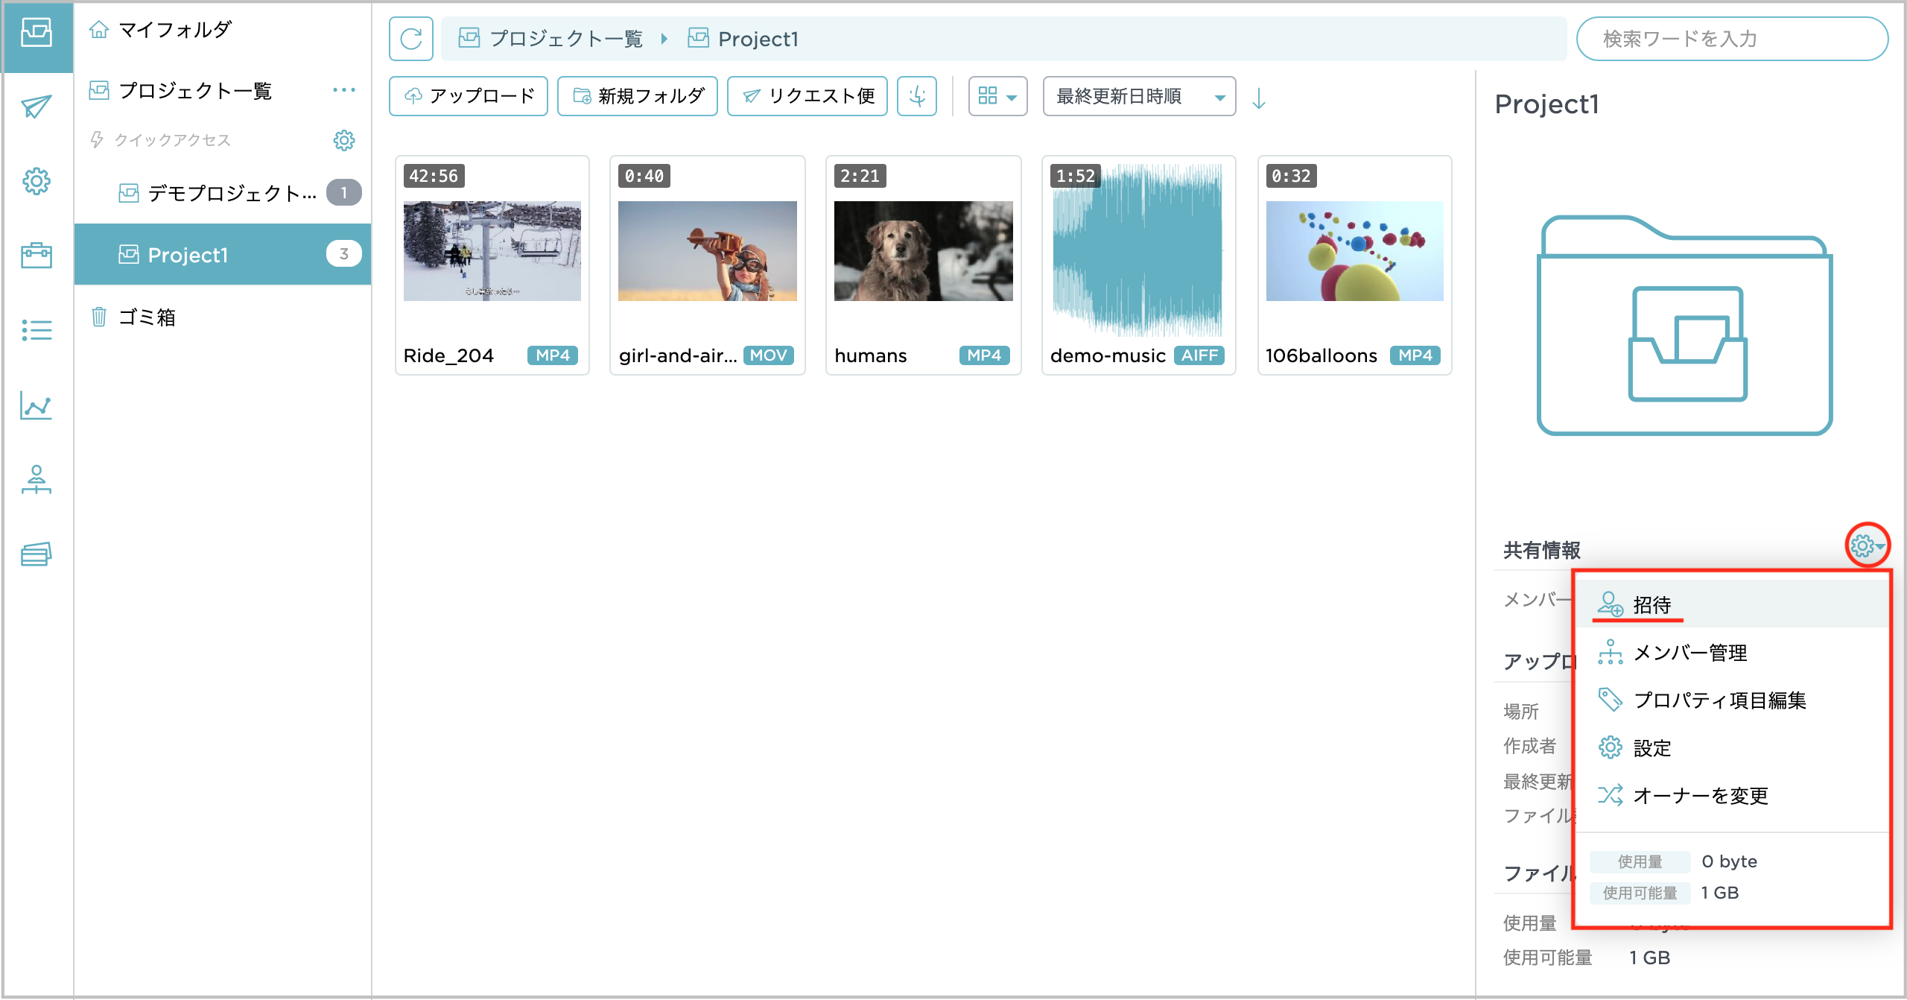1907x1000 pixels.
Task: Open the paper plane send icon in sidebar
Action: tap(36, 107)
